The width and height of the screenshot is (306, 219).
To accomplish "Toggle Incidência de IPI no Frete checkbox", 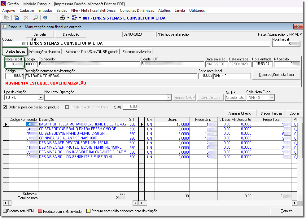I will [x=67, y=107].
